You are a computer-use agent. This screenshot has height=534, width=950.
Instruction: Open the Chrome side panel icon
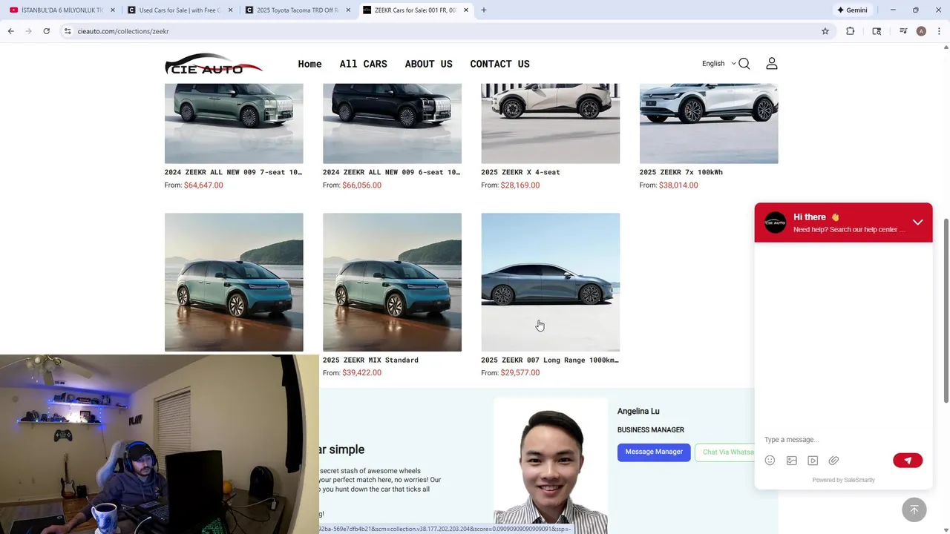[877, 31]
